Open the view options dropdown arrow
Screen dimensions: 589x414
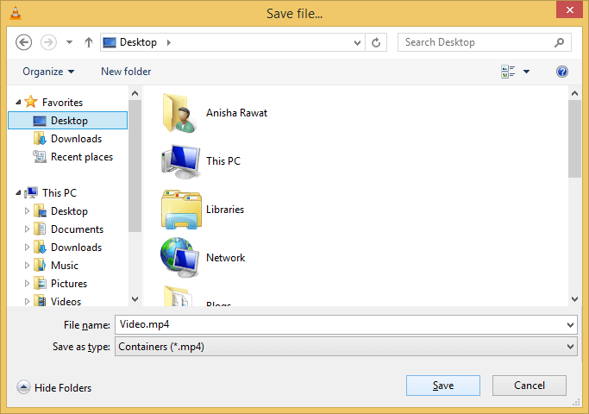527,72
